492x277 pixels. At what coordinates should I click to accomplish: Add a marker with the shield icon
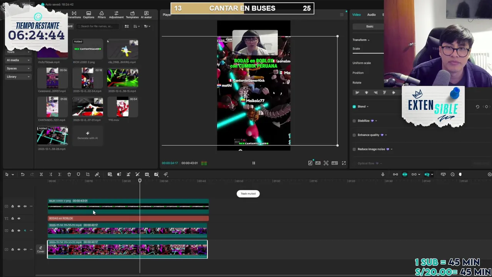pyautogui.click(x=78, y=174)
